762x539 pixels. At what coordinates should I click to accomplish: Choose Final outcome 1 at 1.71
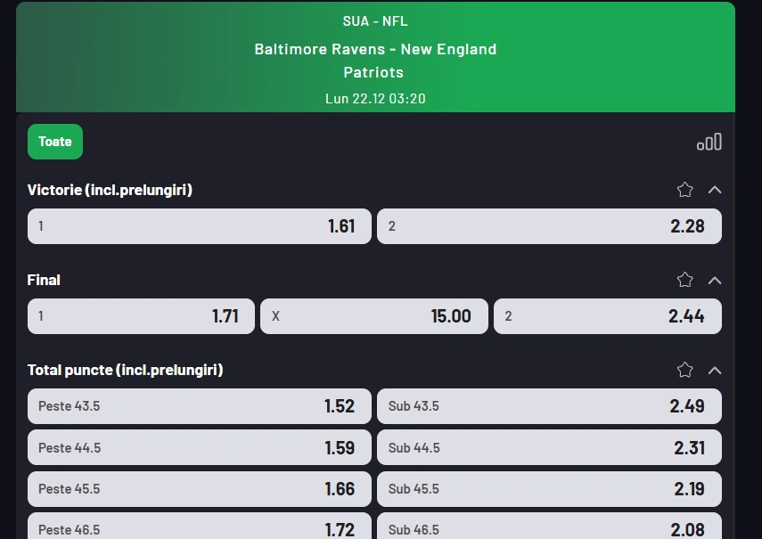(x=140, y=315)
